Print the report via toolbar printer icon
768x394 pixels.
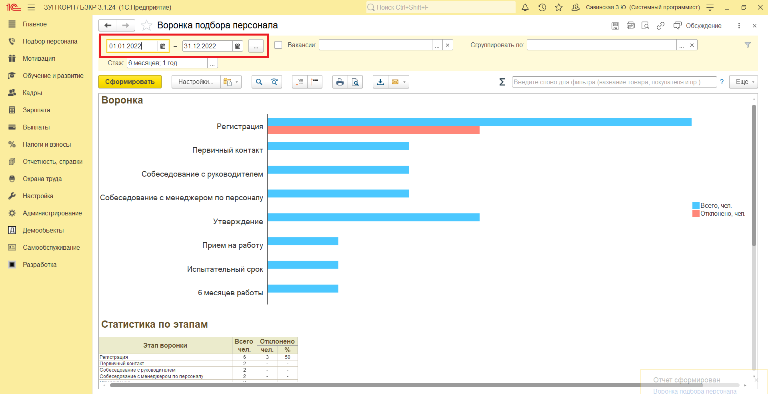click(340, 82)
